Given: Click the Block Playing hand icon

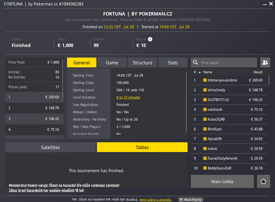Looking at the screenshot, I should (181, 200).
